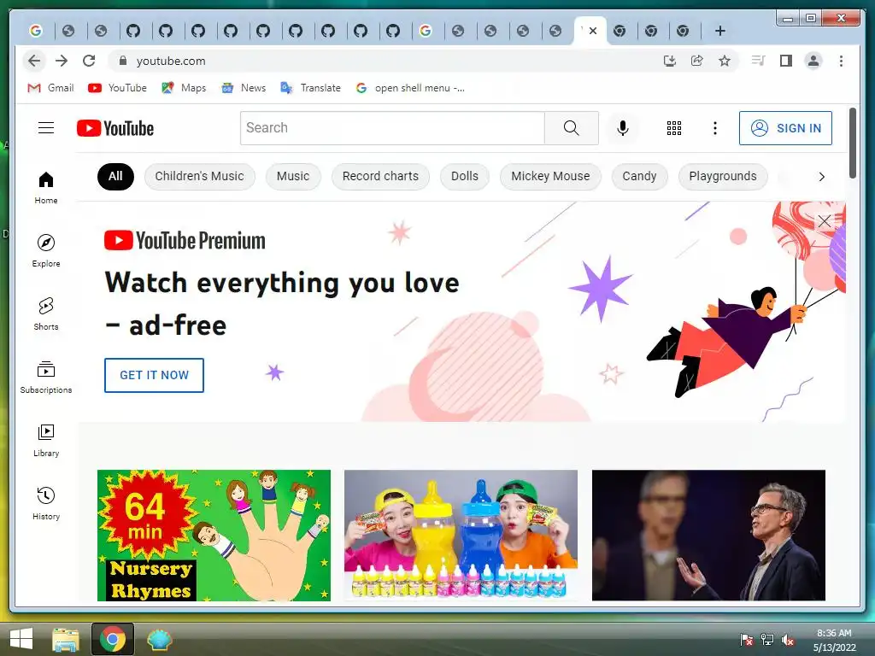Share this page icon
Screen dimensions: 875x656
pyautogui.click(x=697, y=61)
